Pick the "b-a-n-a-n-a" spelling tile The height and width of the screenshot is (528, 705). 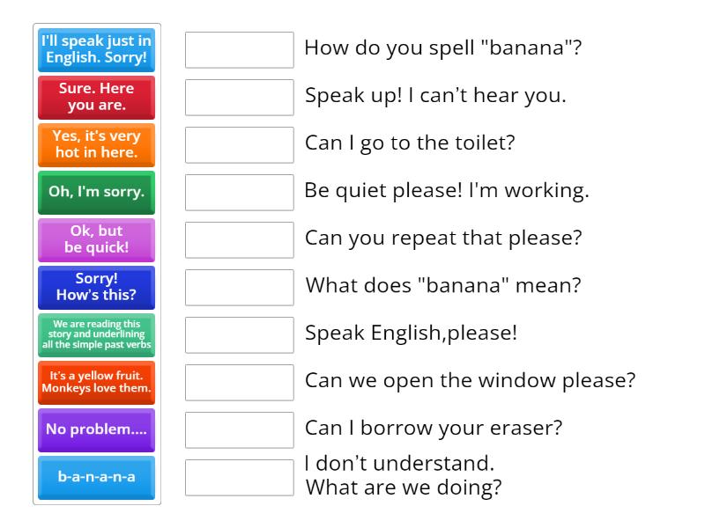pyautogui.click(x=96, y=477)
